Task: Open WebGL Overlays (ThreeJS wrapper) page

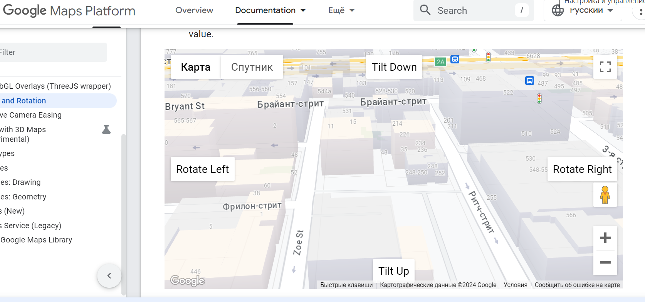Action: [x=55, y=86]
